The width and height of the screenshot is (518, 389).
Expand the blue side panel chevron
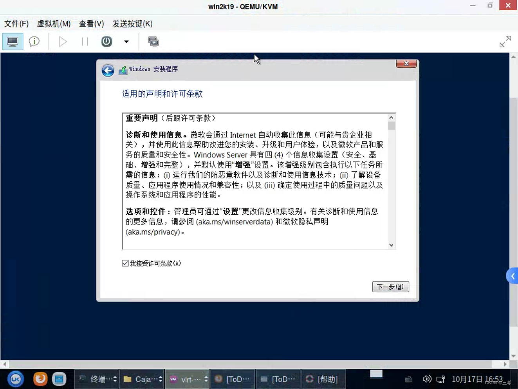[x=512, y=276]
